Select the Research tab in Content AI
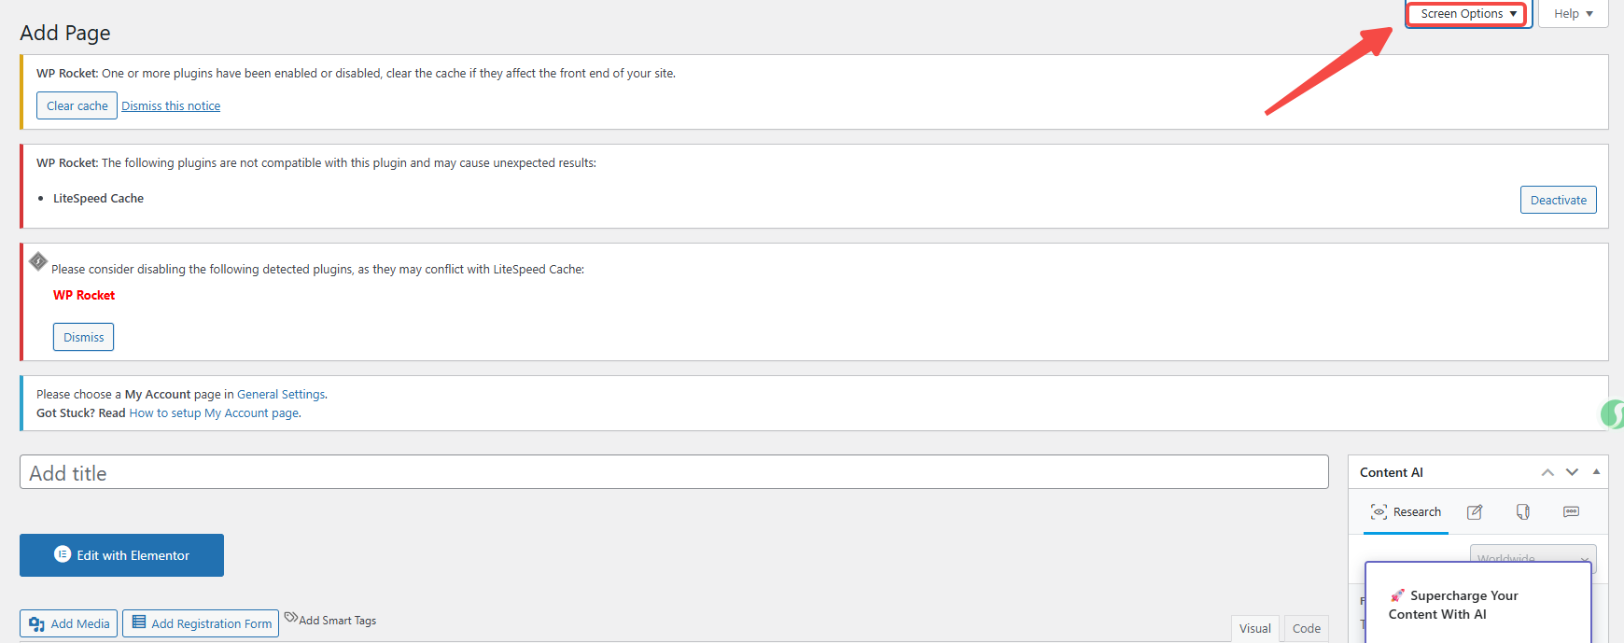Screen dimensions: 1624x643 click(x=1406, y=512)
